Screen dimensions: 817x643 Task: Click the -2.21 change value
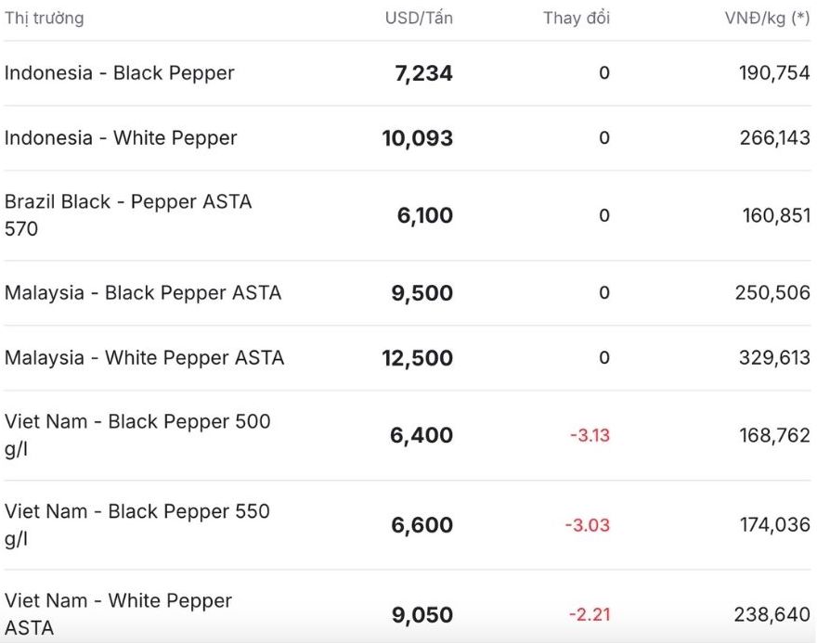(590, 614)
